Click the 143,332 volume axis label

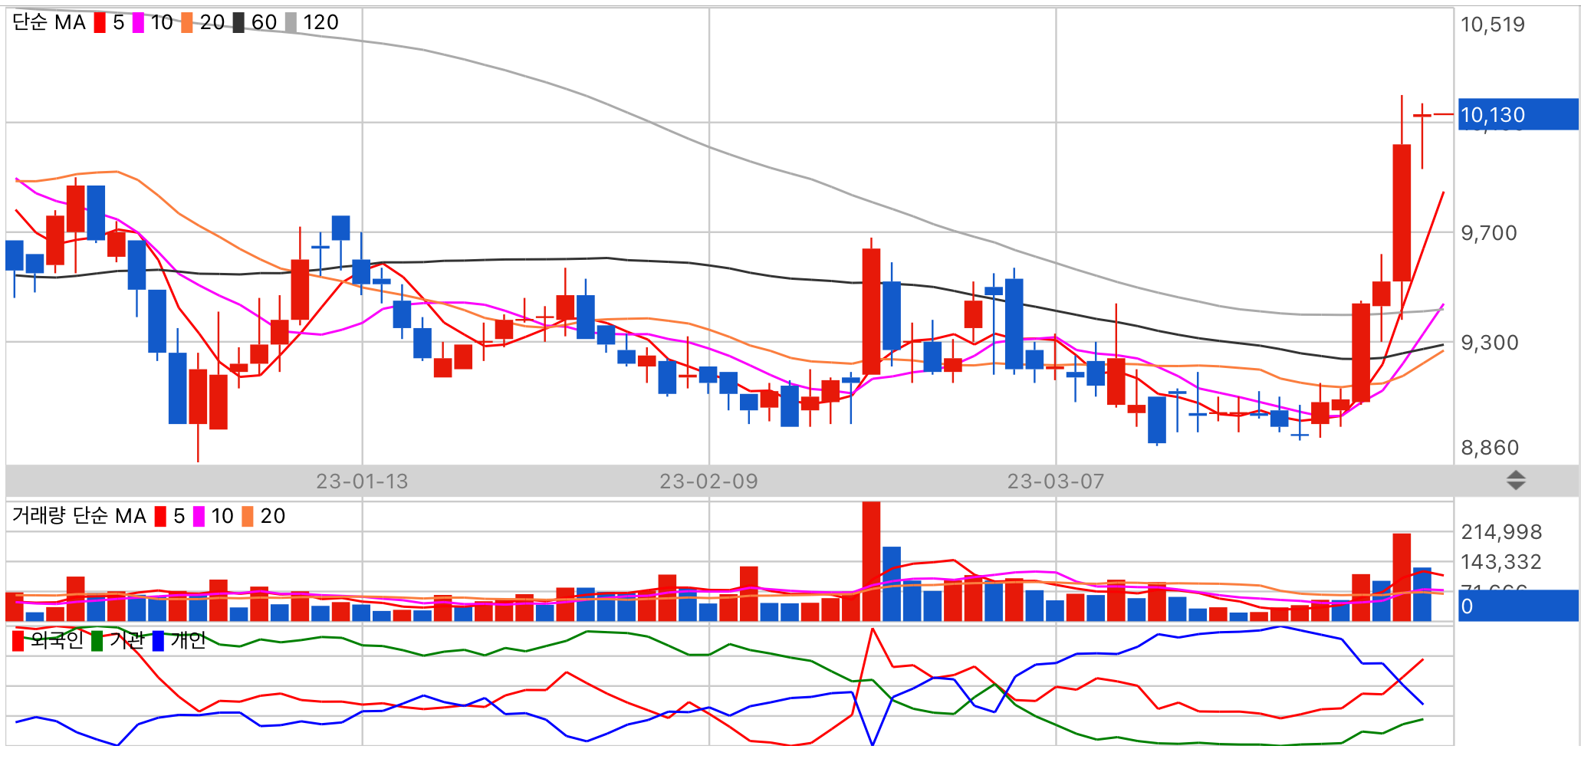(1501, 562)
